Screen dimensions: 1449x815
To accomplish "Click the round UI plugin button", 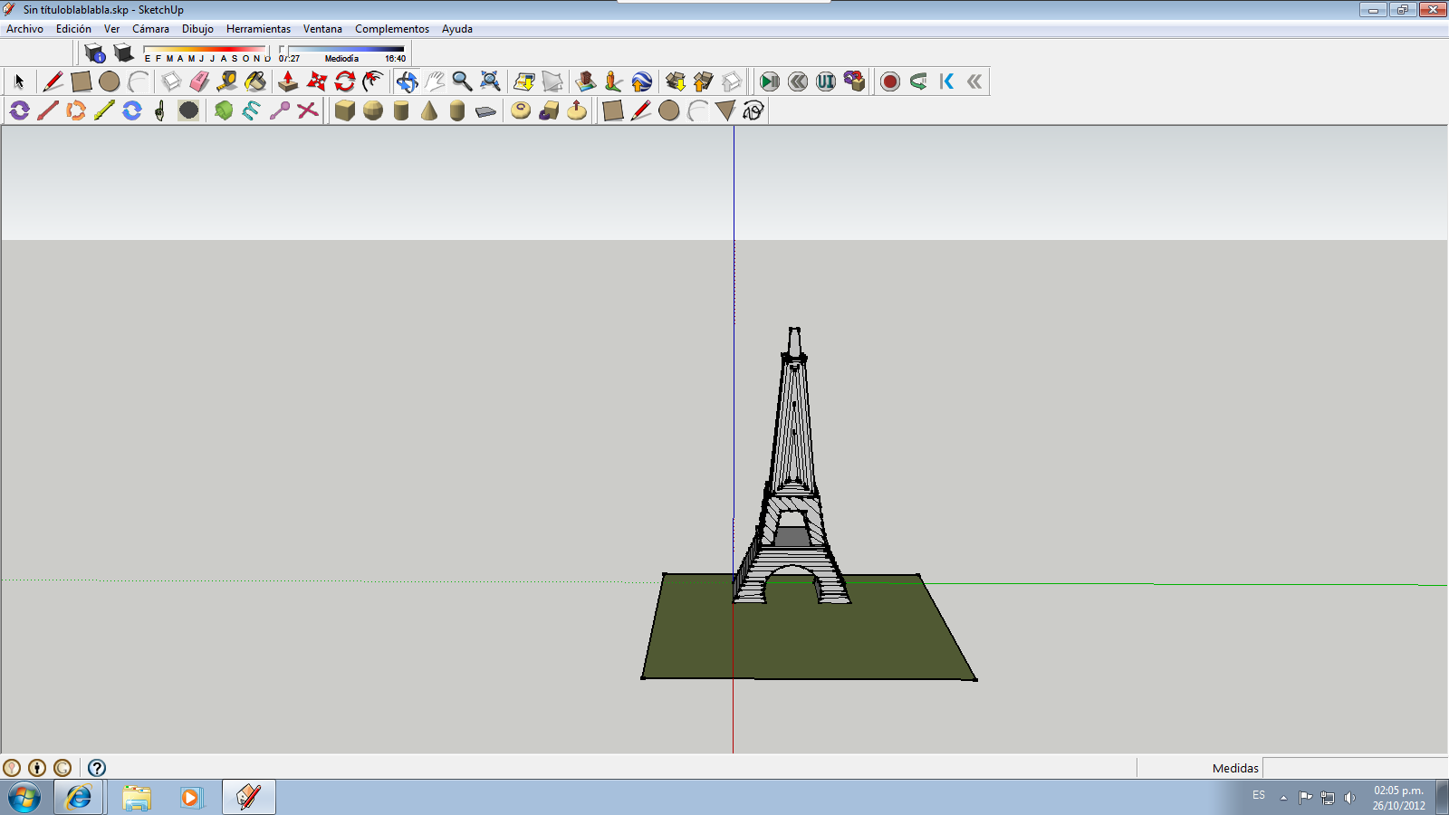I will (x=826, y=81).
